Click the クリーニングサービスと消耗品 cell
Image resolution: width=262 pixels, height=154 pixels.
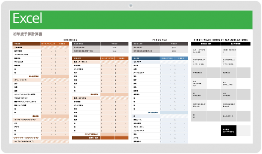click(25, 94)
